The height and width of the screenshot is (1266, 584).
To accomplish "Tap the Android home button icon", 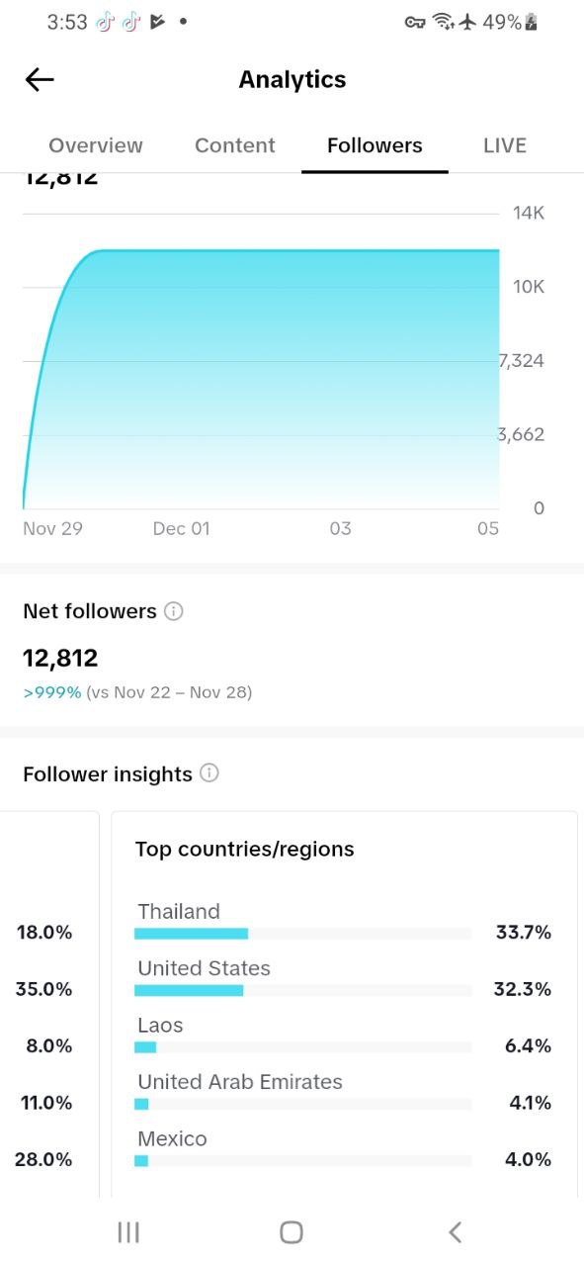I will 292,1231.
